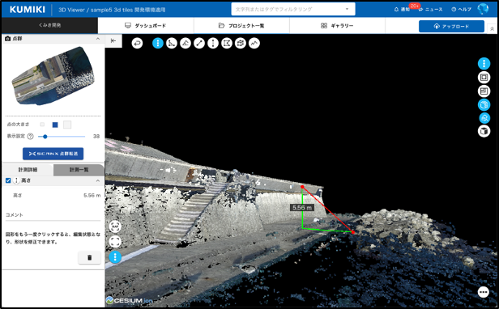Choose the largest point size option
The height and width of the screenshot is (309, 499).
click(x=67, y=125)
